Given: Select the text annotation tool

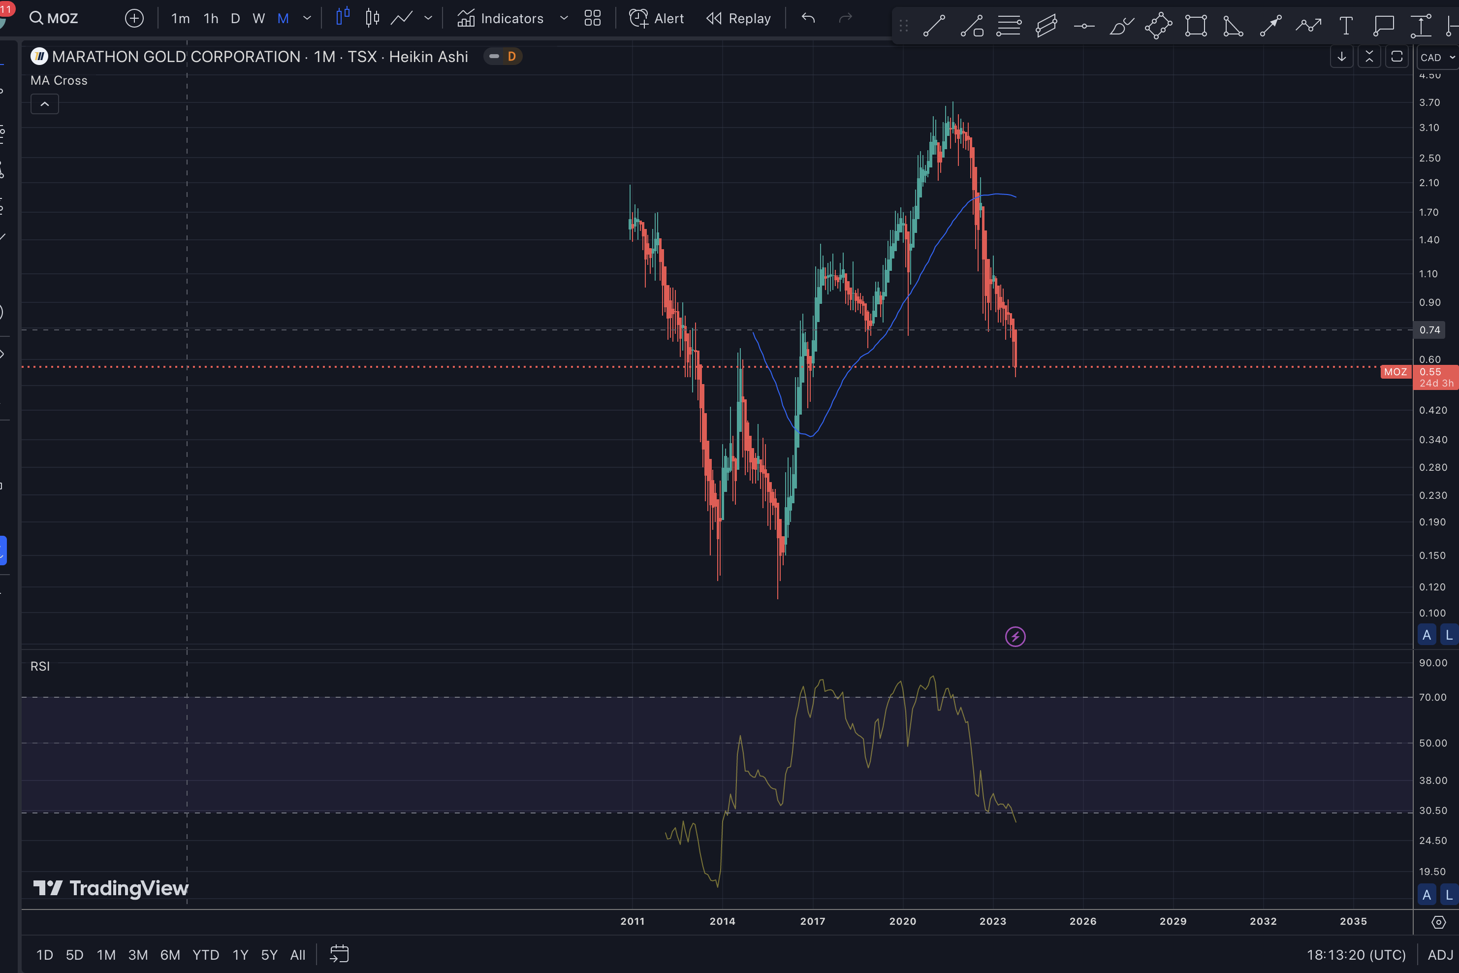Looking at the screenshot, I should (1345, 26).
